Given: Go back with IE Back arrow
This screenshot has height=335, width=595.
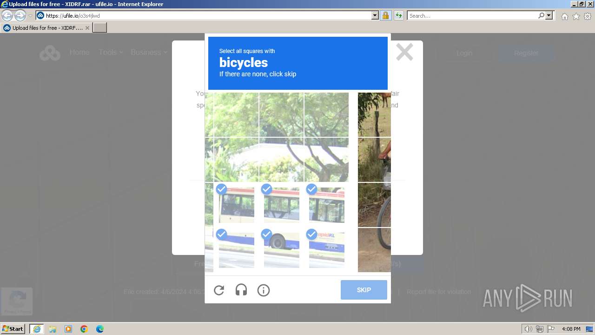Looking at the screenshot, I should pyautogui.click(x=7, y=15).
